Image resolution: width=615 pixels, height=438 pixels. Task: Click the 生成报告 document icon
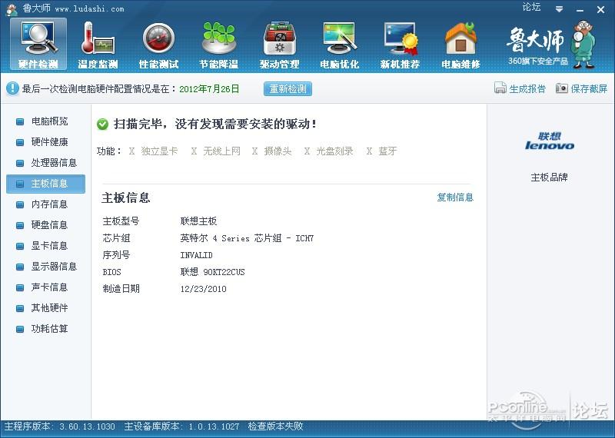click(x=500, y=88)
